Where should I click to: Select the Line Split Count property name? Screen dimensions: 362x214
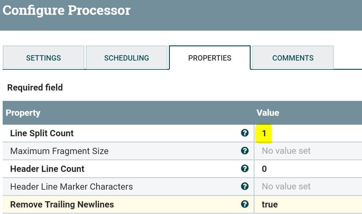coord(42,133)
